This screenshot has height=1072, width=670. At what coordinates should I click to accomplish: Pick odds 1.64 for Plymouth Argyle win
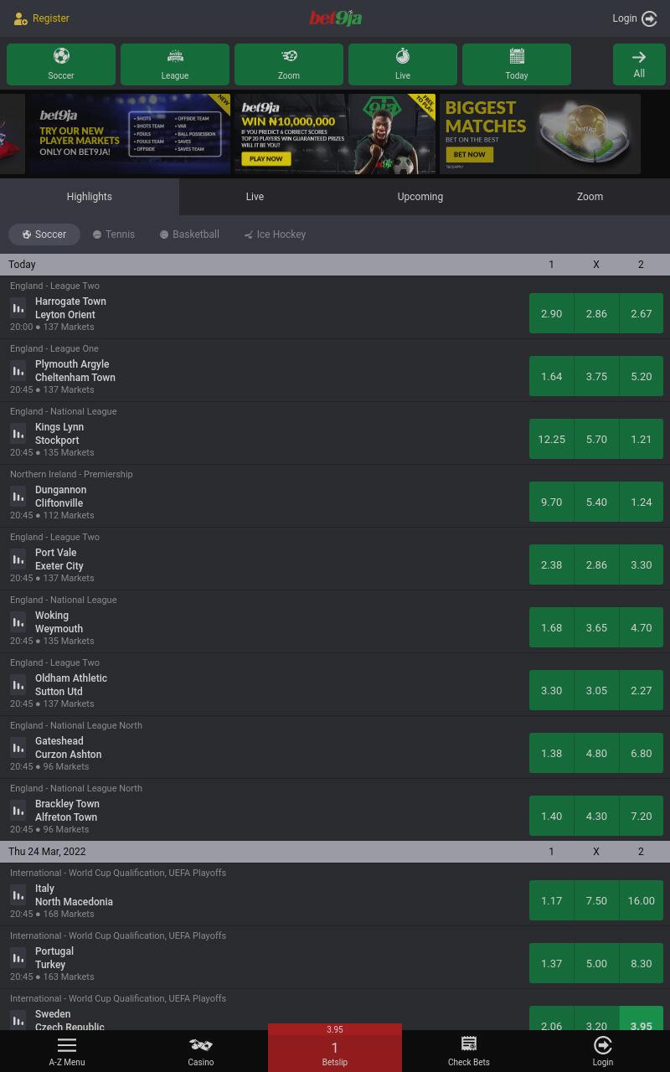551,376
